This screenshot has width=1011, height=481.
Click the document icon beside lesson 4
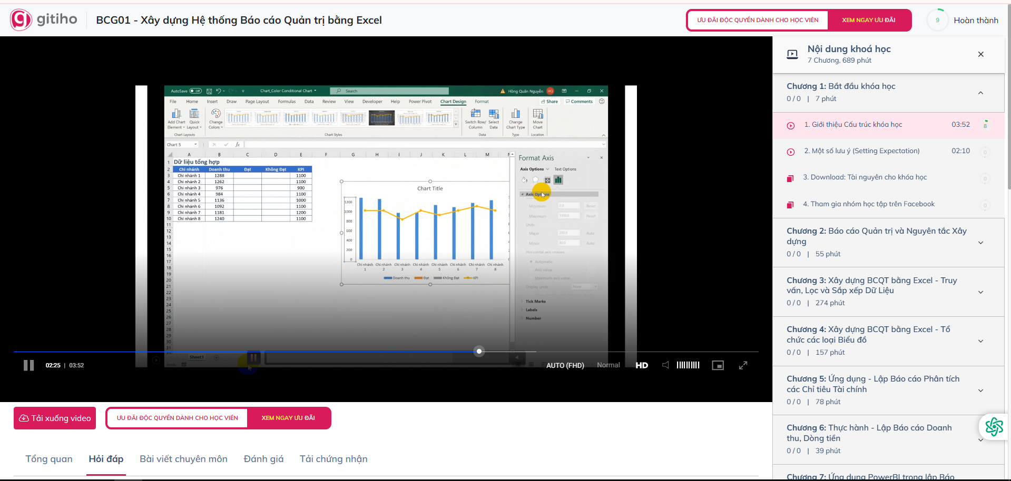[790, 205]
